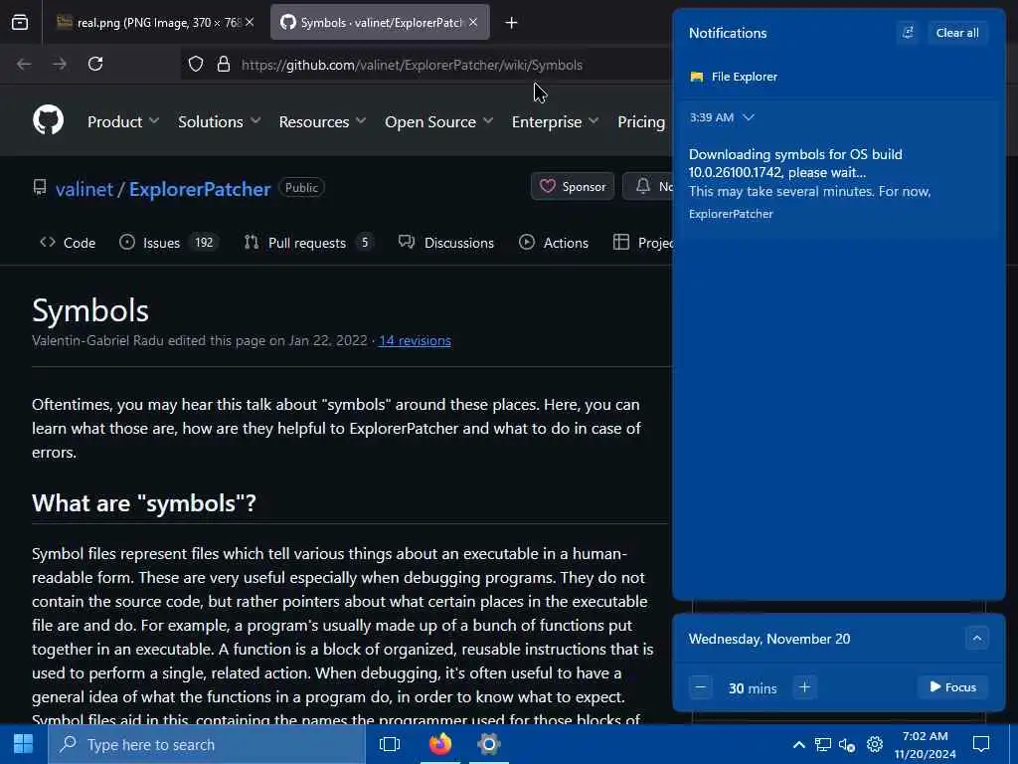Click the 'What are "symbols"?' heading
This screenshot has width=1018, height=764.
144,502
